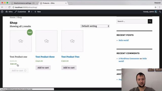Click the browser back arrow
The height and width of the screenshot is (91, 162).
pos(2,7)
